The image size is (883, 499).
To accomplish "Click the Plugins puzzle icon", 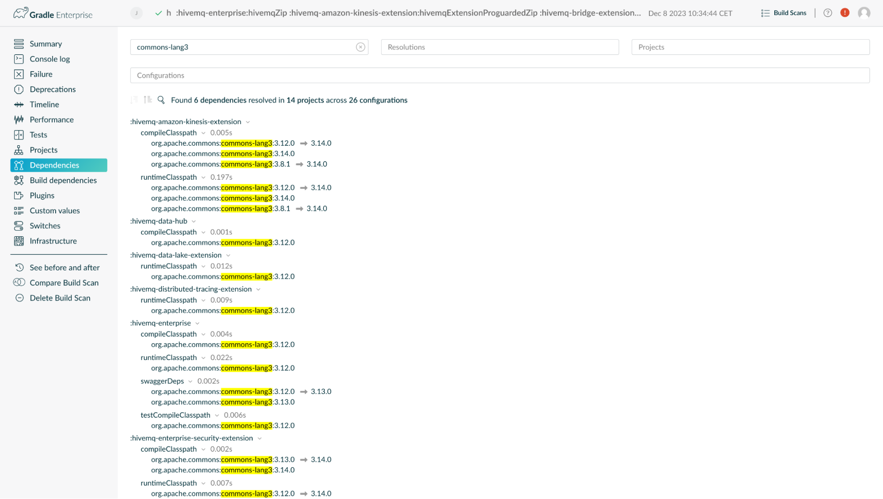I will (19, 195).
